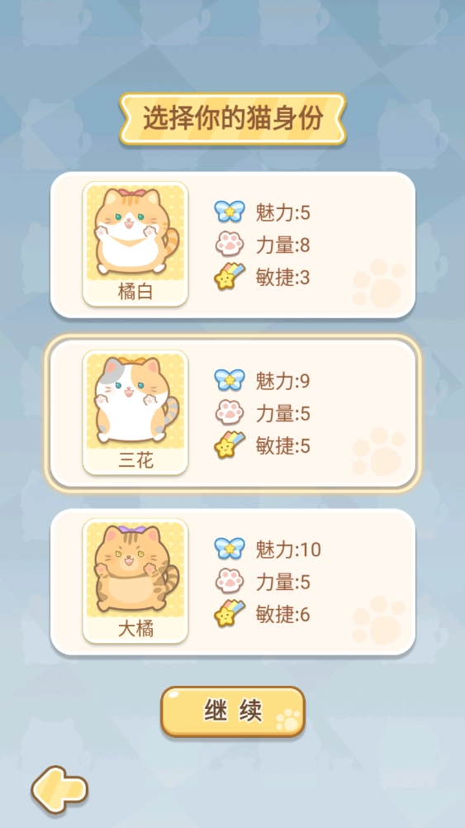Click the paw icon beside 力量:8
The image size is (465, 828).
coord(230,245)
